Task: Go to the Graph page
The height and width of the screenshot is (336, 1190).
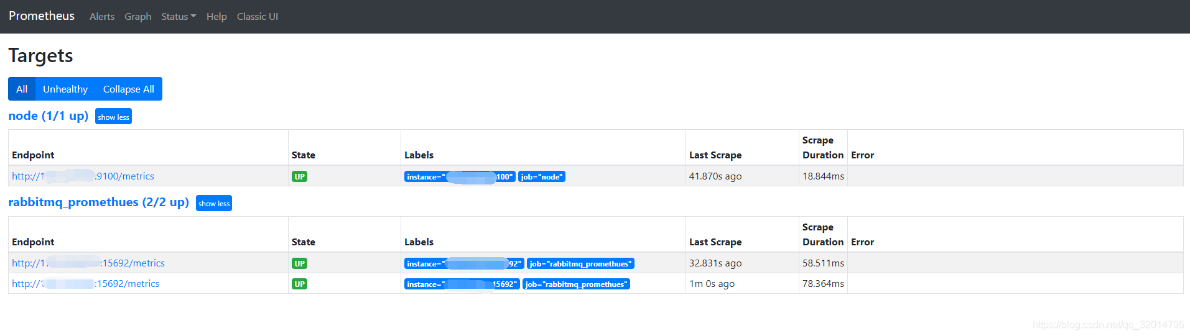Action: pos(137,17)
